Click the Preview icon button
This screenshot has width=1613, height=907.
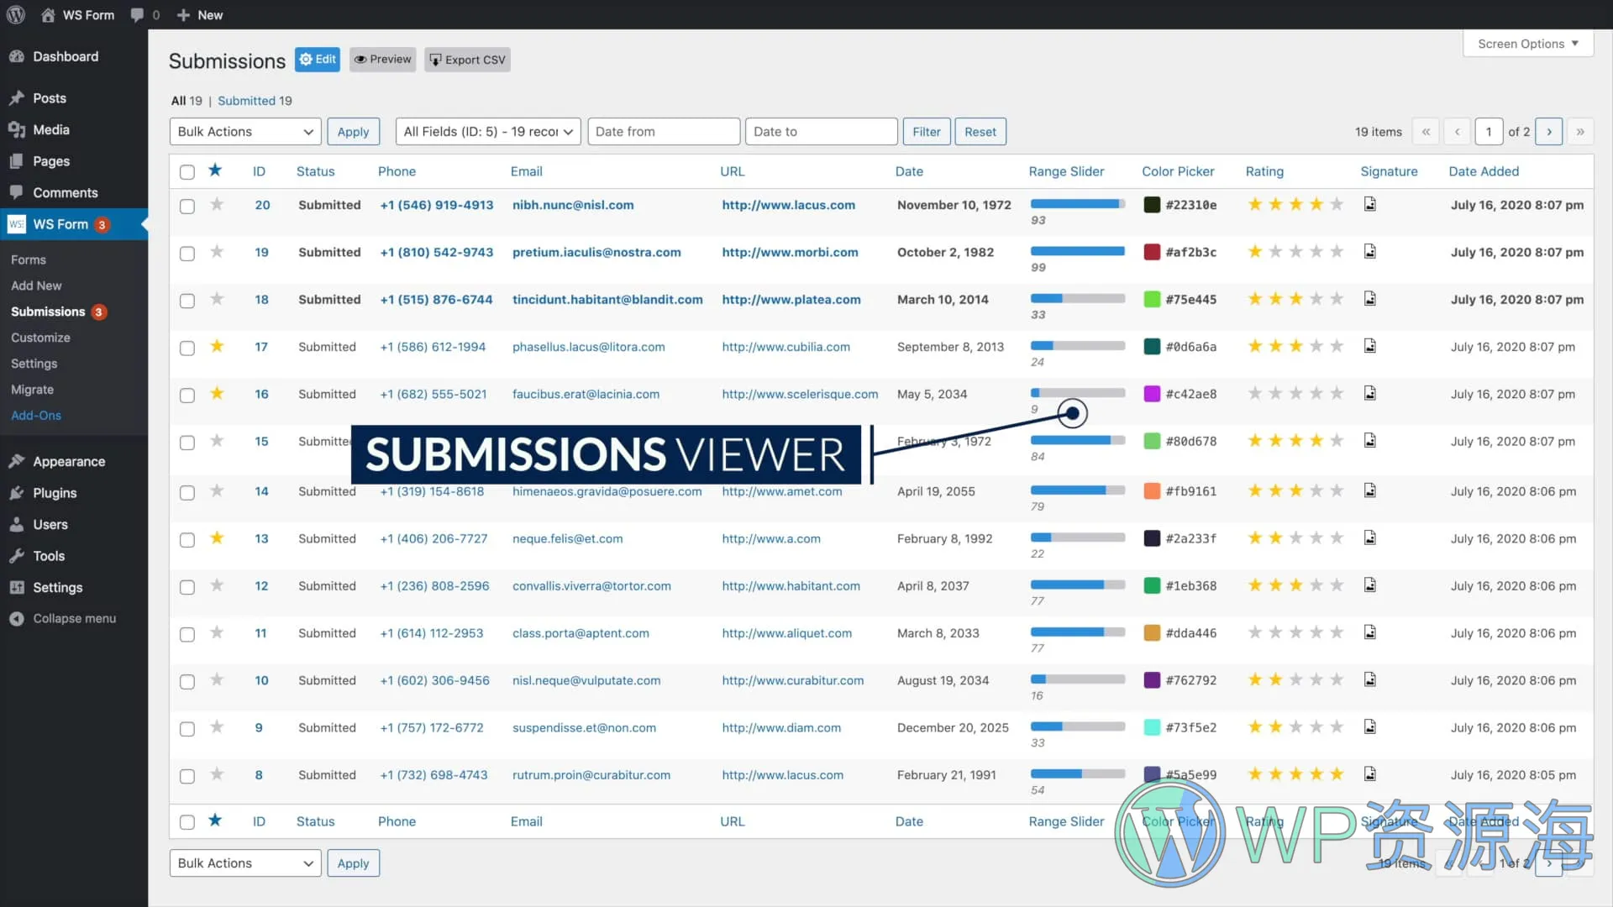383,59
